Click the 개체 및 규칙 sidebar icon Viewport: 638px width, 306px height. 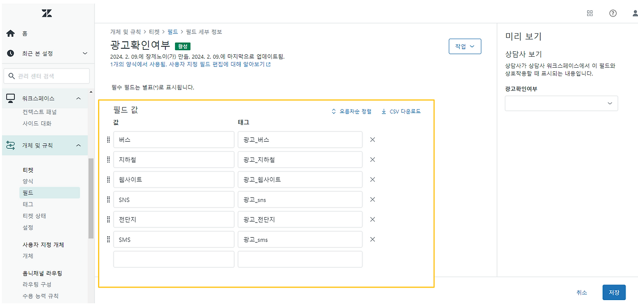[11, 145]
